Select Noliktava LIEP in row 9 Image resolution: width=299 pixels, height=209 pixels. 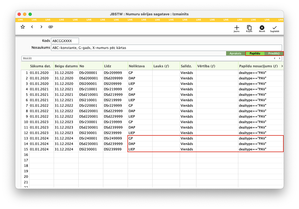click(140, 117)
